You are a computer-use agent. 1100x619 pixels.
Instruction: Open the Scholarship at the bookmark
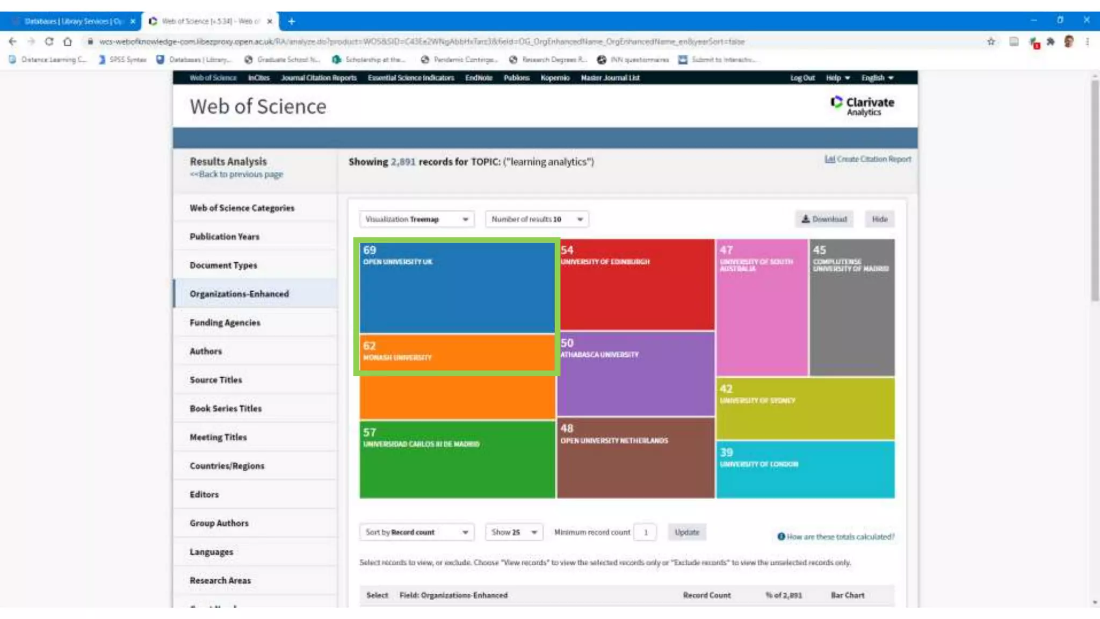click(x=369, y=60)
